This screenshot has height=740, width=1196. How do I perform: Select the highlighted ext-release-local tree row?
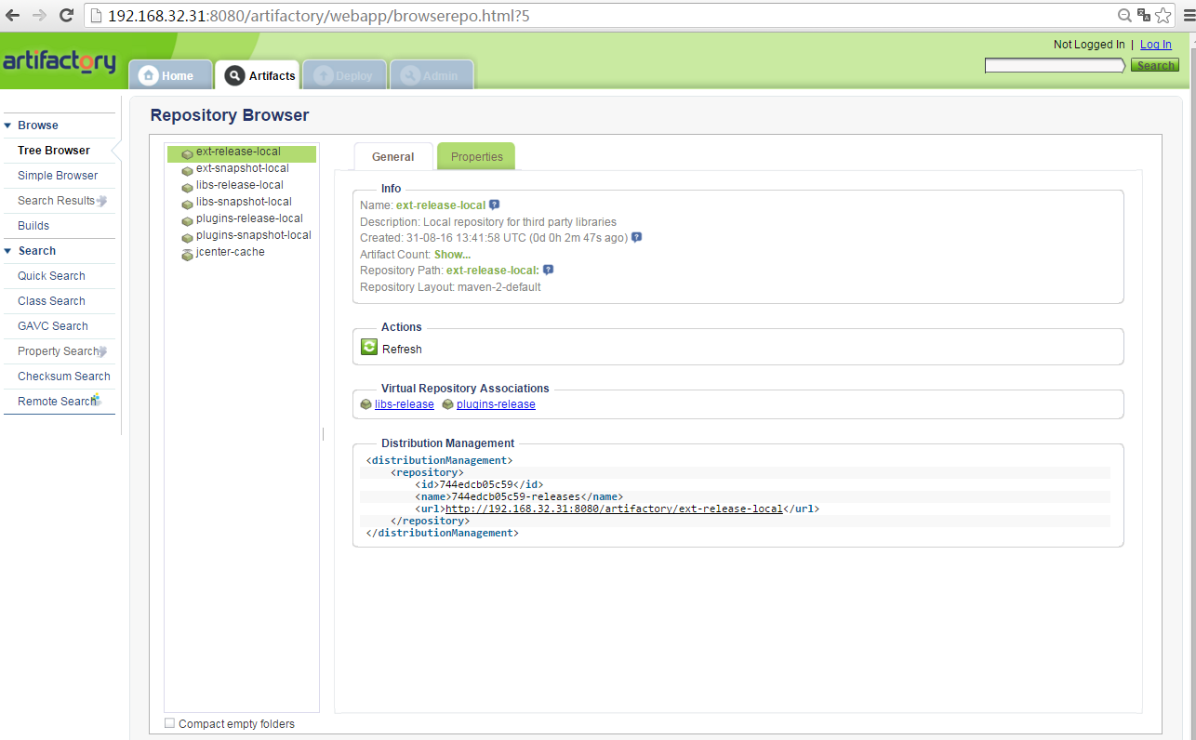coord(242,153)
